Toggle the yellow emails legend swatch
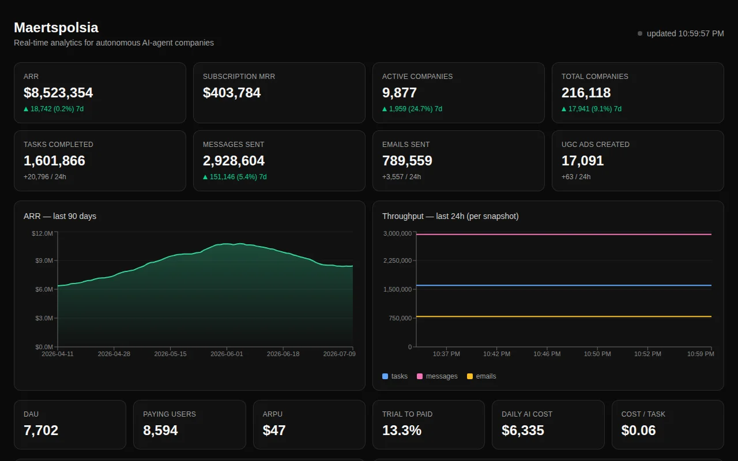 [470, 376]
